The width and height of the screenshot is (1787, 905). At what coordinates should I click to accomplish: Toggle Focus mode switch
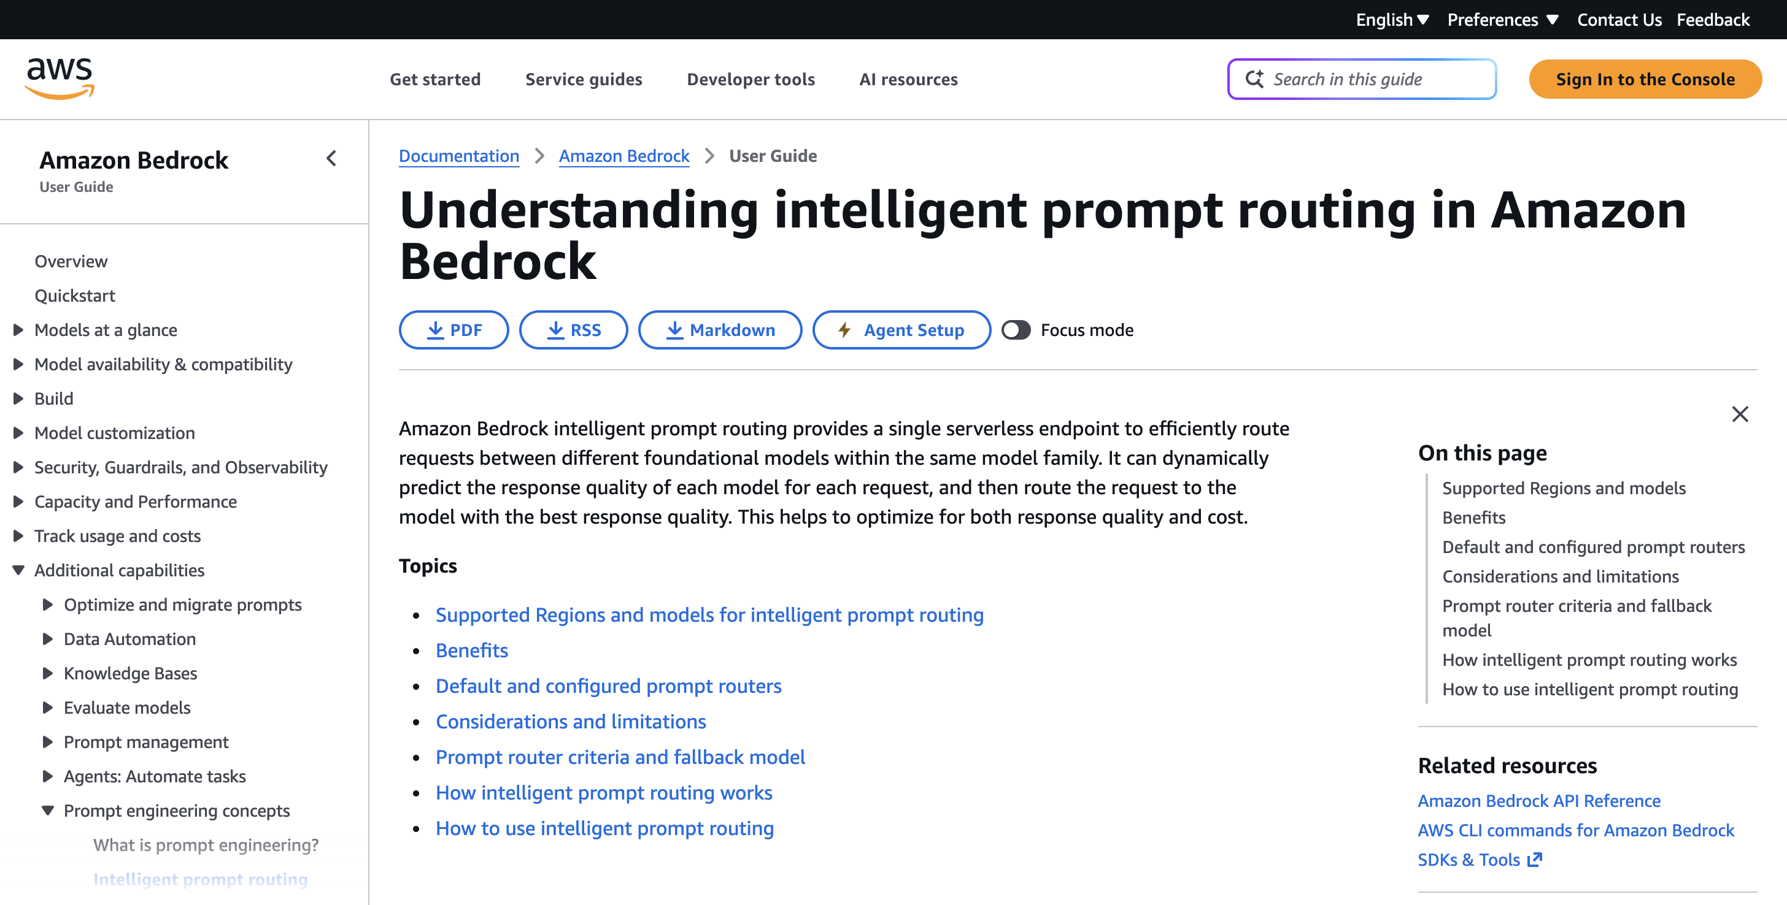tap(1016, 330)
